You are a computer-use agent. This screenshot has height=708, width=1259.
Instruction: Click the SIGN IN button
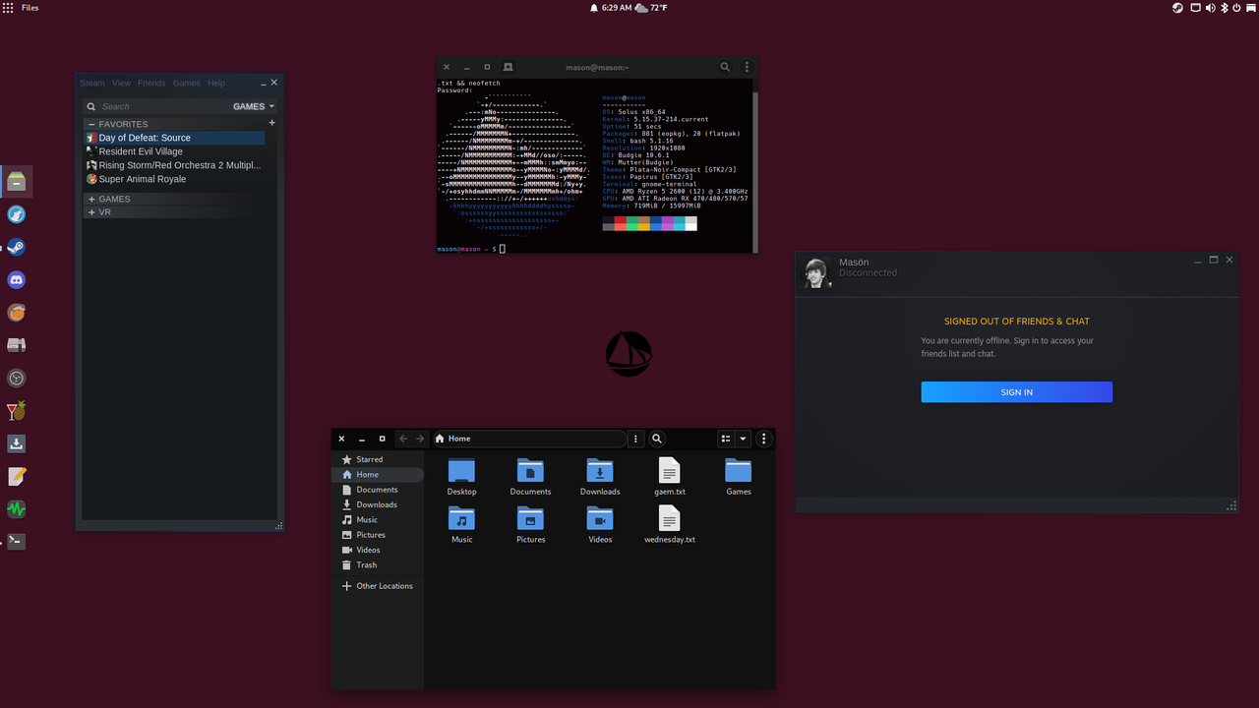[1016, 392]
